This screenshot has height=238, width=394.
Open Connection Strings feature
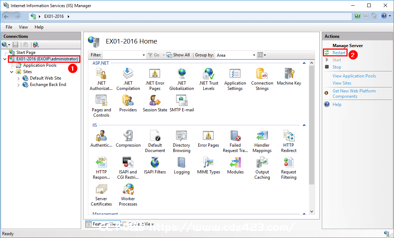pos(262,79)
